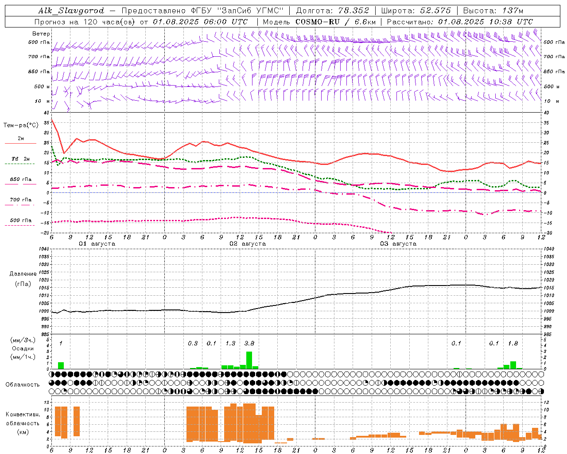The height and width of the screenshot is (454, 567).
Task: Click the date label 03 августа
Action: pos(398,244)
